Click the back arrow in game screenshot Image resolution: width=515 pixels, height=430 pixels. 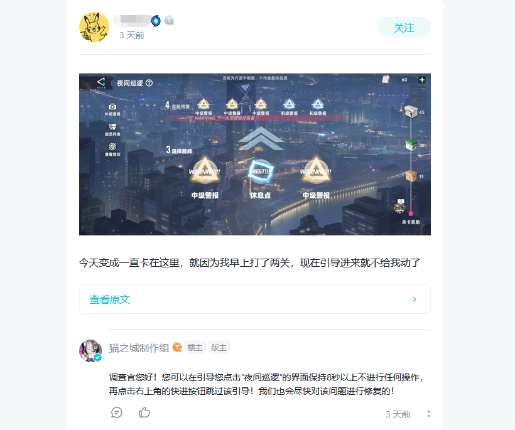(x=101, y=82)
